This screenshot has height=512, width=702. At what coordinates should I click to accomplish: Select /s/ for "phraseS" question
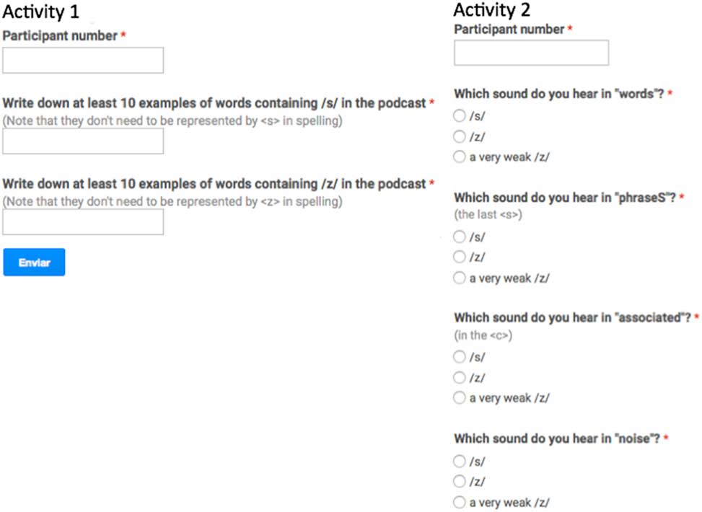click(x=460, y=237)
